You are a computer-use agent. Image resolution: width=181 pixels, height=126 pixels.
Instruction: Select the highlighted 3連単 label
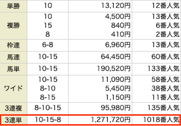click(13, 120)
